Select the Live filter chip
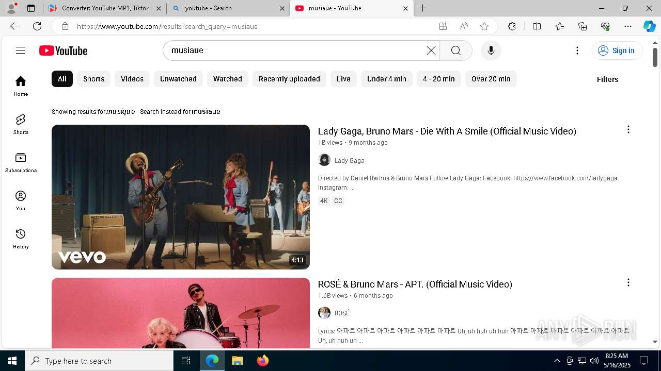 point(343,79)
